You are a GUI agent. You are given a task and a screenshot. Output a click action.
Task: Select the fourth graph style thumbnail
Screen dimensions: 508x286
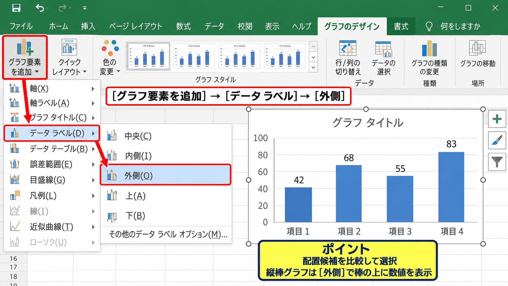[285, 56]
